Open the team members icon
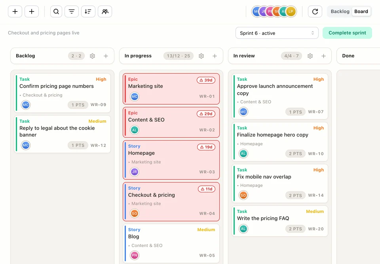 pos(105,11)
